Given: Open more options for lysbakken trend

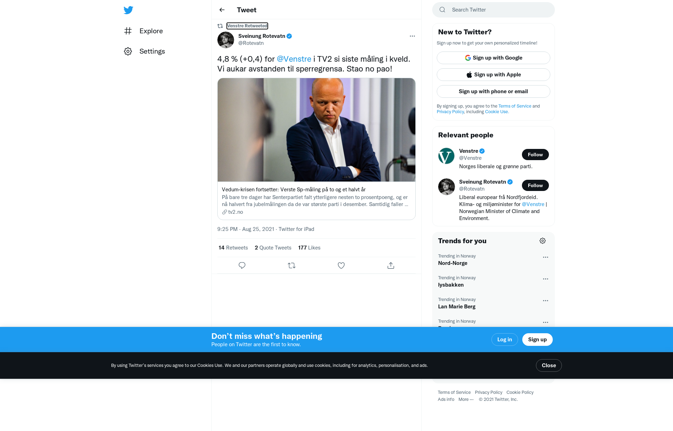Looking at the screenshot, I should 545,279.
